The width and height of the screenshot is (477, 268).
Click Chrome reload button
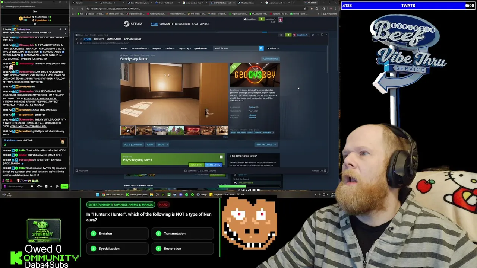pyautogui.click(x=82, y=9)
